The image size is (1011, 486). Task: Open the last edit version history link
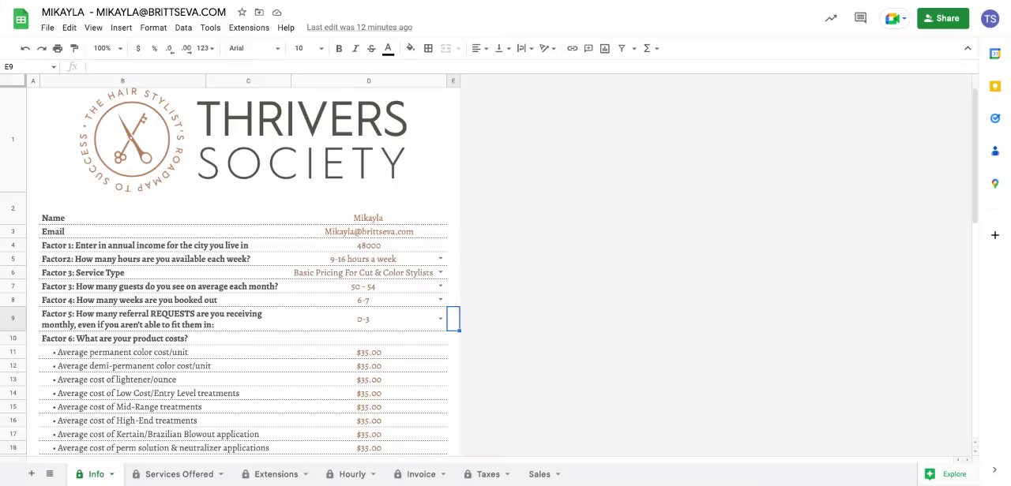tap(359, 28)
